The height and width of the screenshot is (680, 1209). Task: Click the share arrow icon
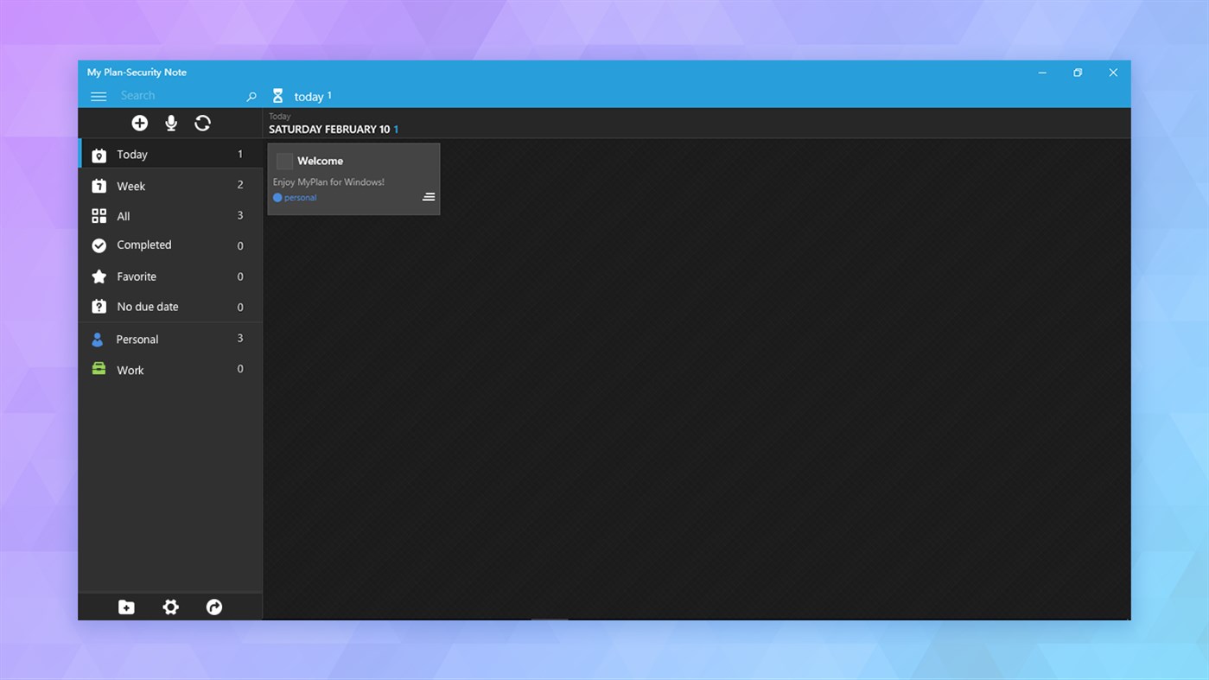click(213, 607)
